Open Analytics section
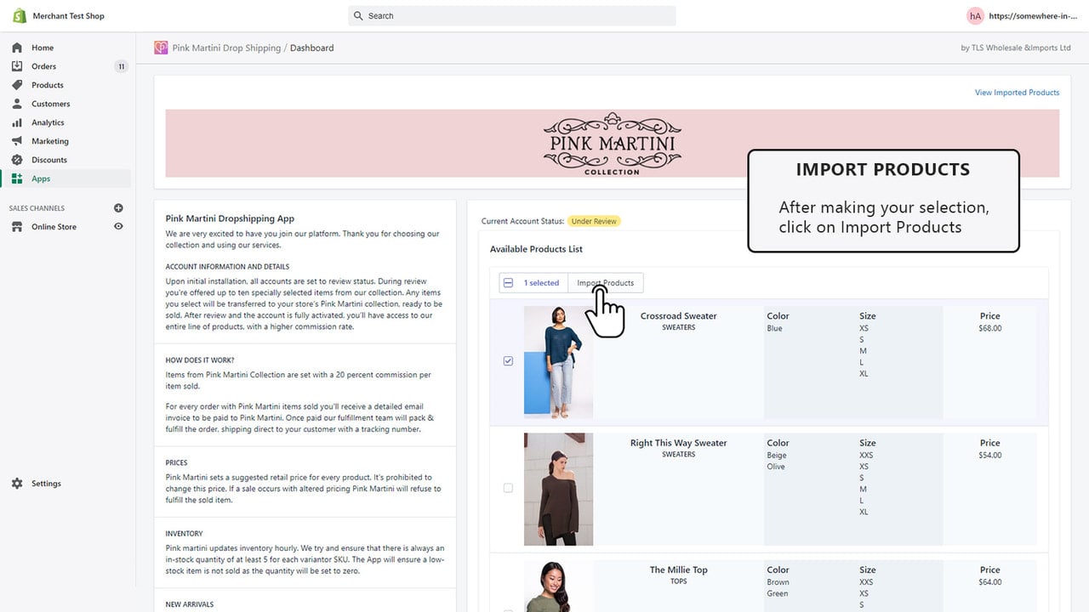Image resolution: width=1089 pixels, height=612 pixels. click(x=48, y=122)
